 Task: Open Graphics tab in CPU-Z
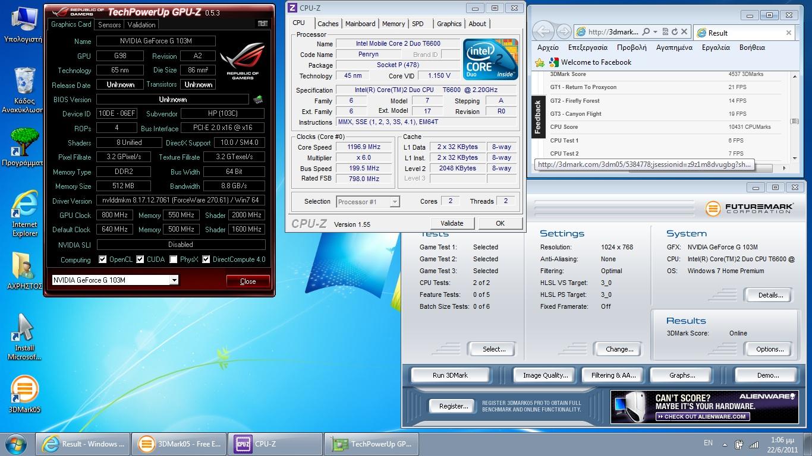coord(449,24)
